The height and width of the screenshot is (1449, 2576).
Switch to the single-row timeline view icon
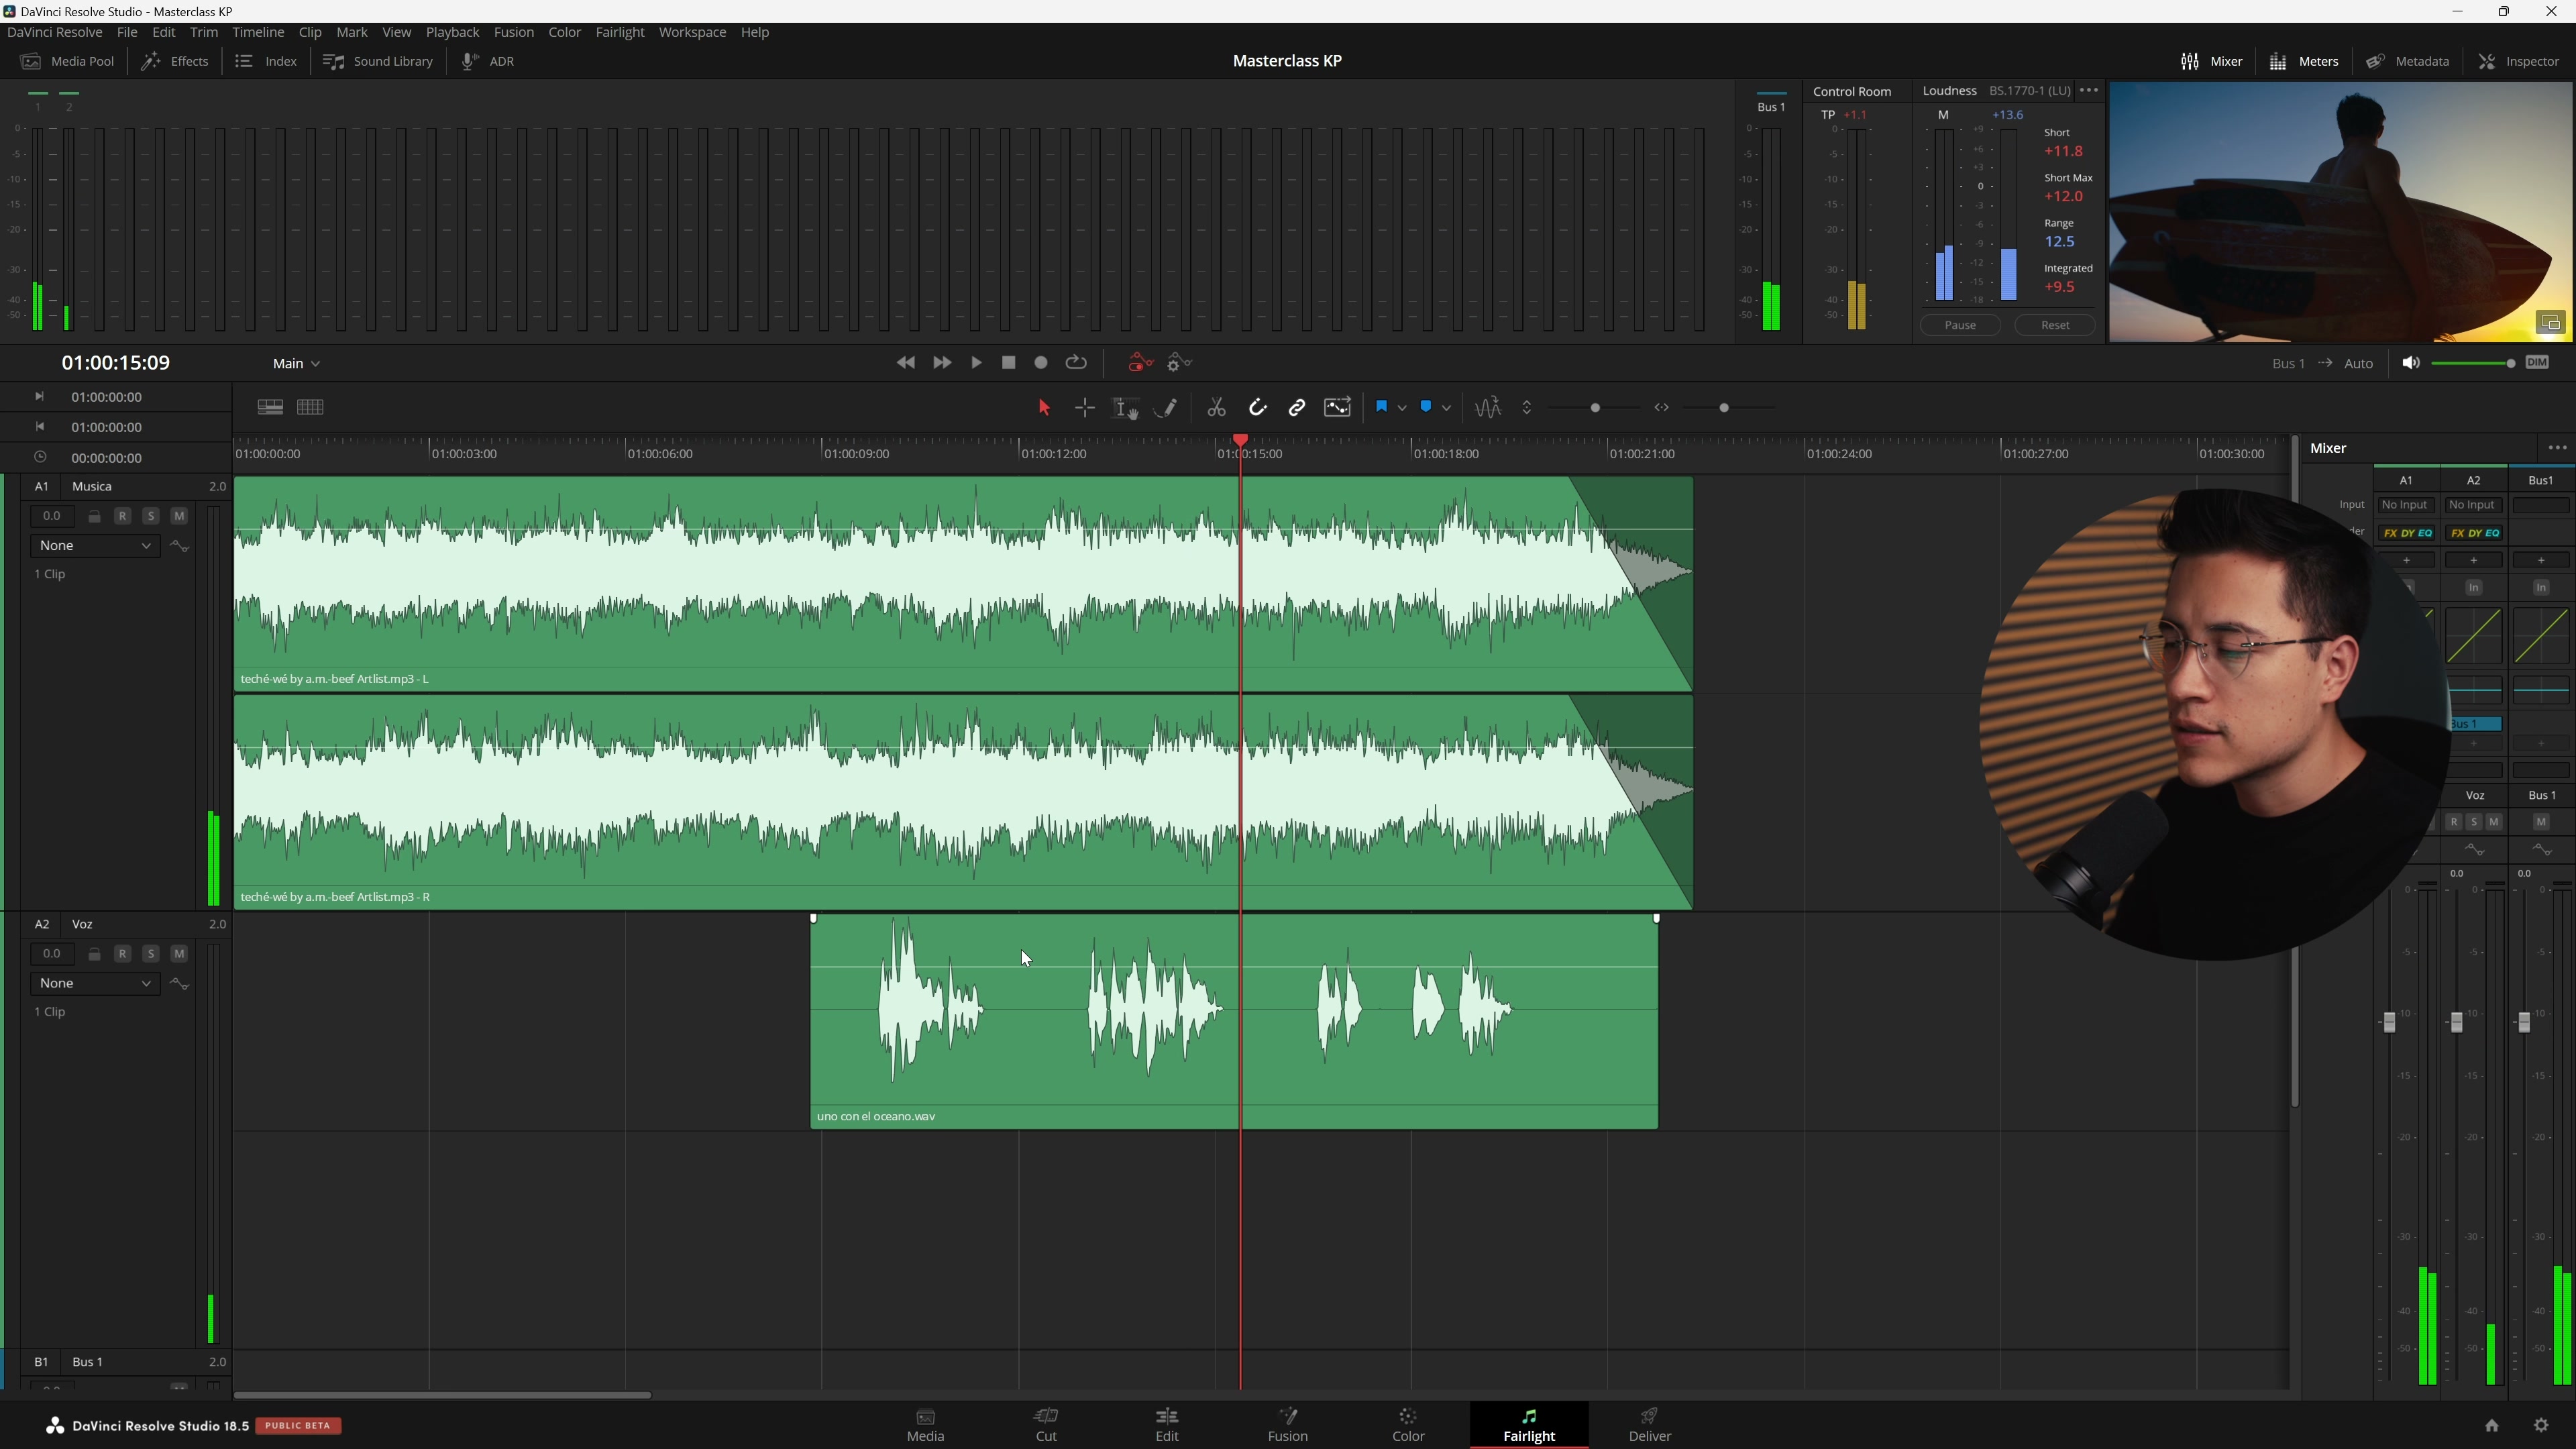point(270,407)
